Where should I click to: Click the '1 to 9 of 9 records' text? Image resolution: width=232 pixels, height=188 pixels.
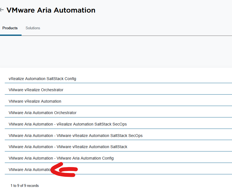click(x=25, y=186)
